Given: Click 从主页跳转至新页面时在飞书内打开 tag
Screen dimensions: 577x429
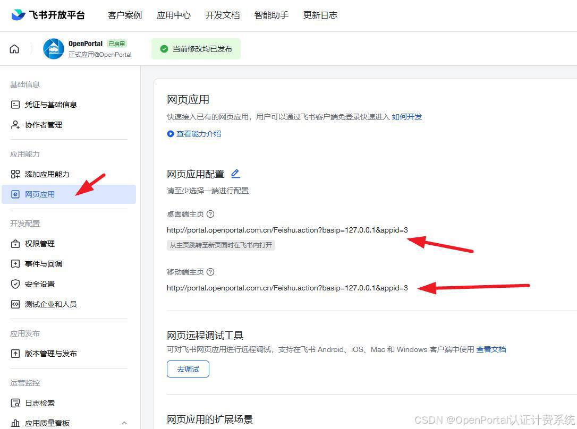Looking at the screenshot, I should [x=221, y=245].
